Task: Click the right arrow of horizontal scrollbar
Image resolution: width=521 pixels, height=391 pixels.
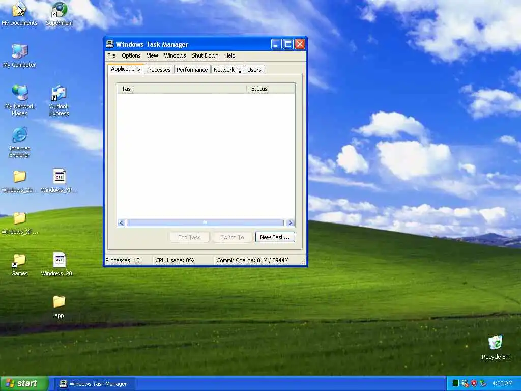Action: pos(291,223)
